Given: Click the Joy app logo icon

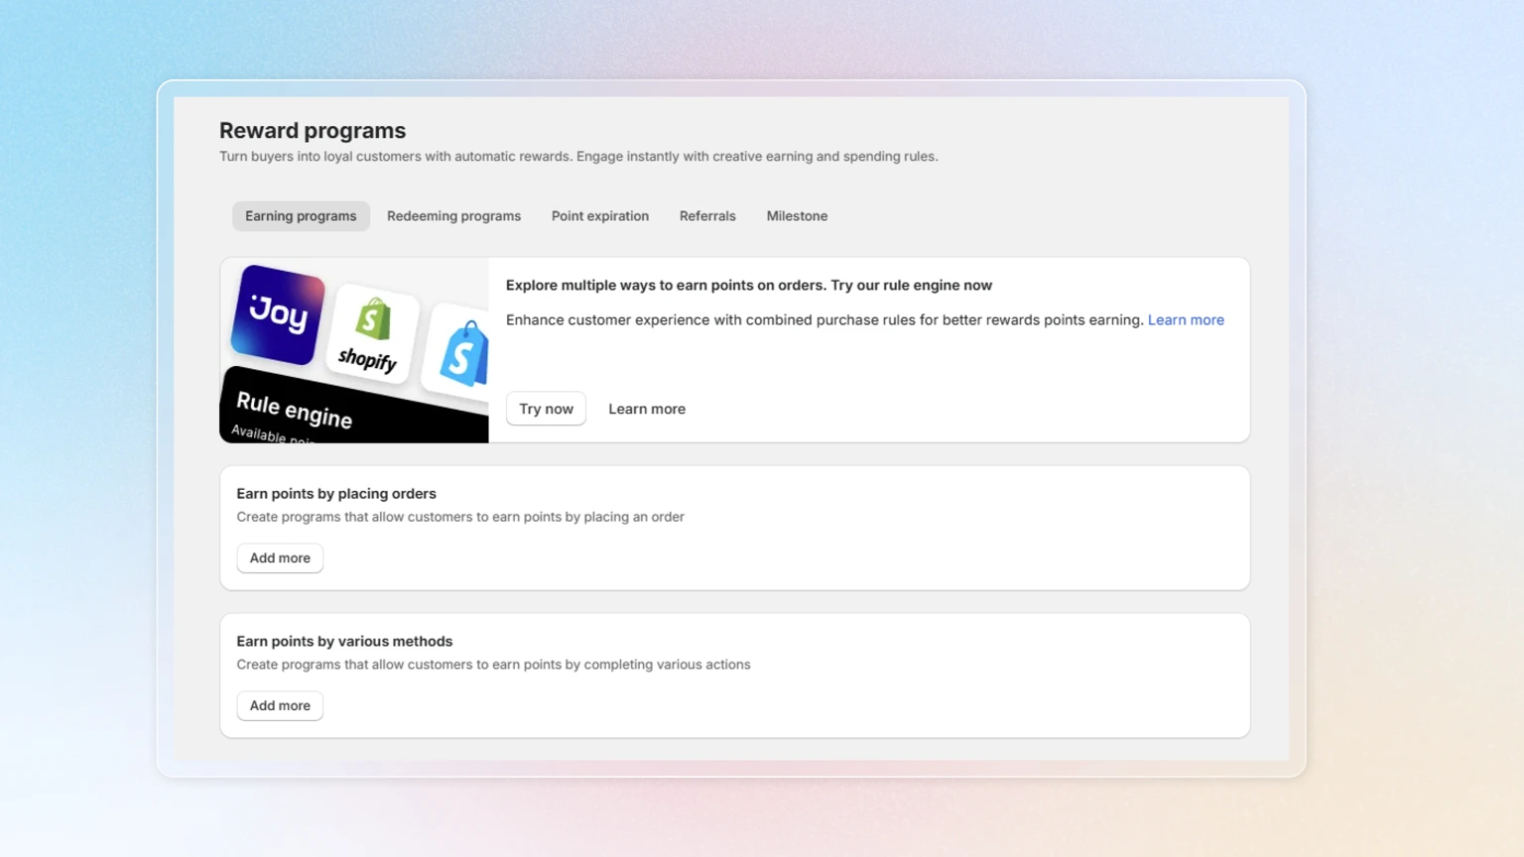Looking at the screenshot, I should click(278, 313).
